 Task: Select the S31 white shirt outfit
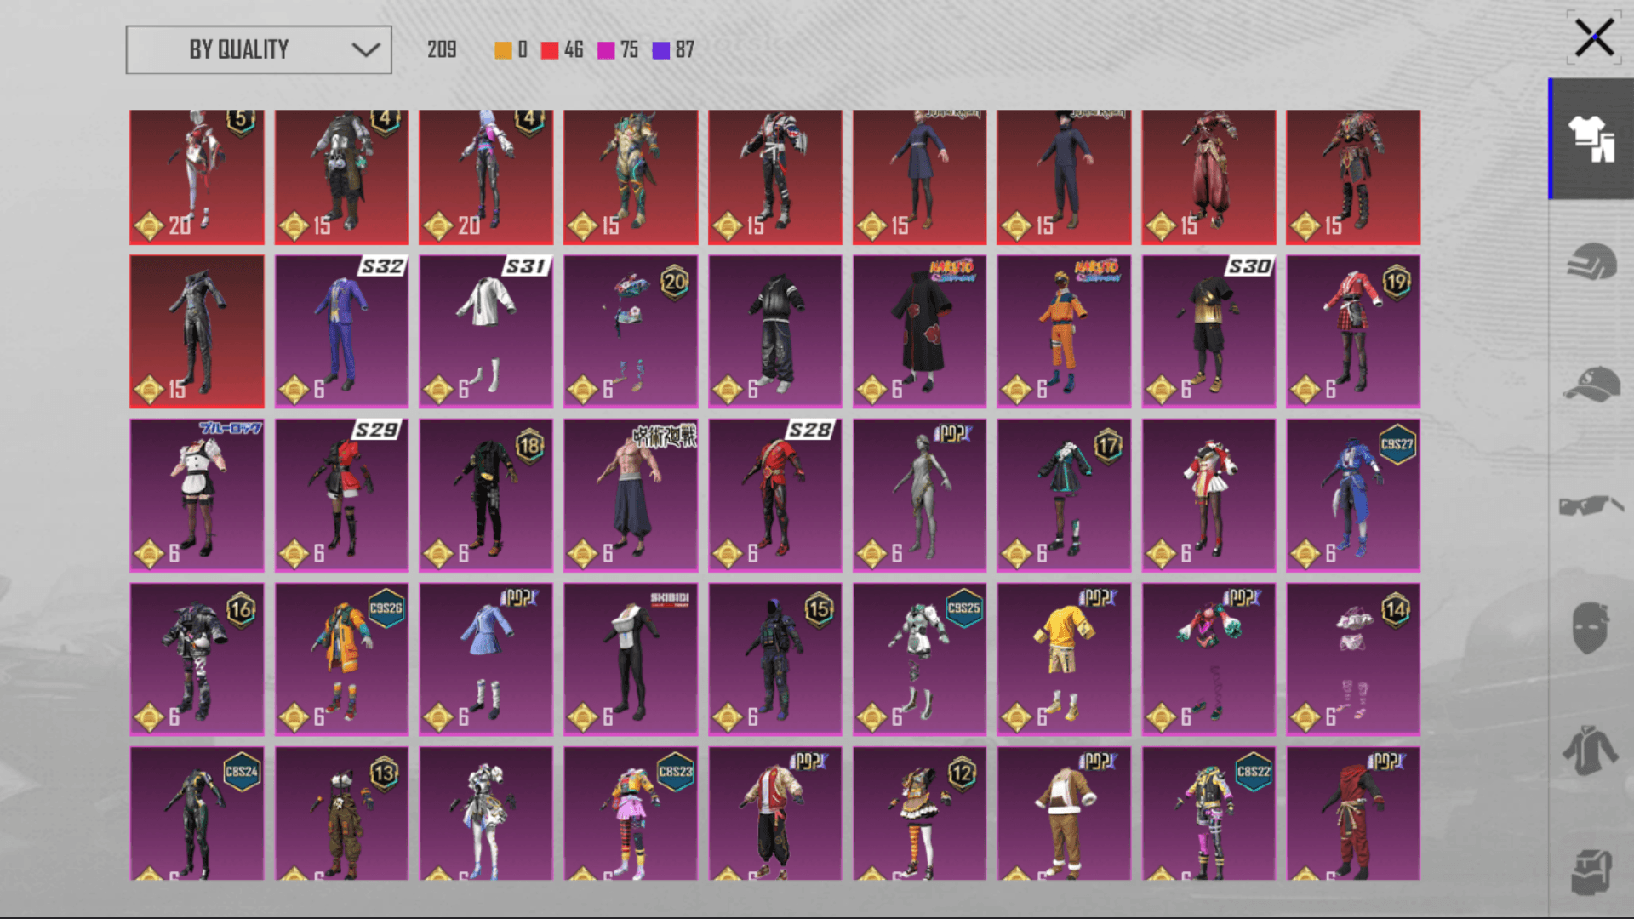485,331
